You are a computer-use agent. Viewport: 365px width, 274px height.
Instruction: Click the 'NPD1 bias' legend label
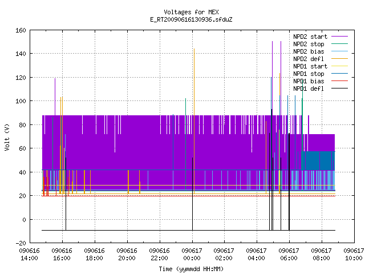point(309,81)
